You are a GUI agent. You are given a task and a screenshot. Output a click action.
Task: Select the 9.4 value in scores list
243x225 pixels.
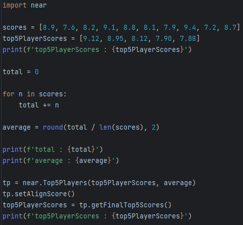(x=190, y=27)
